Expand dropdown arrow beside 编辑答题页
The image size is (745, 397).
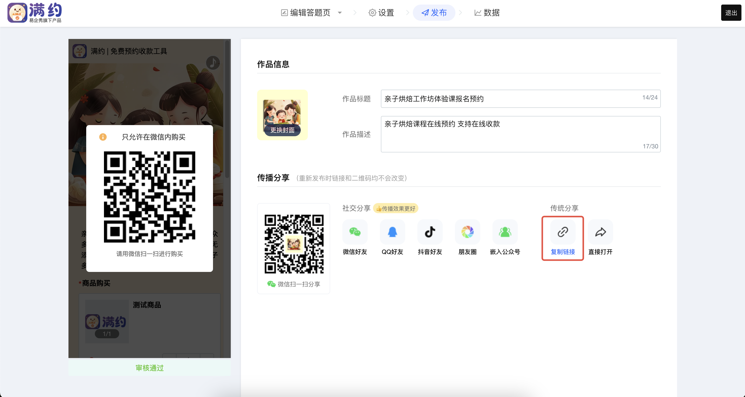(340, 13)
